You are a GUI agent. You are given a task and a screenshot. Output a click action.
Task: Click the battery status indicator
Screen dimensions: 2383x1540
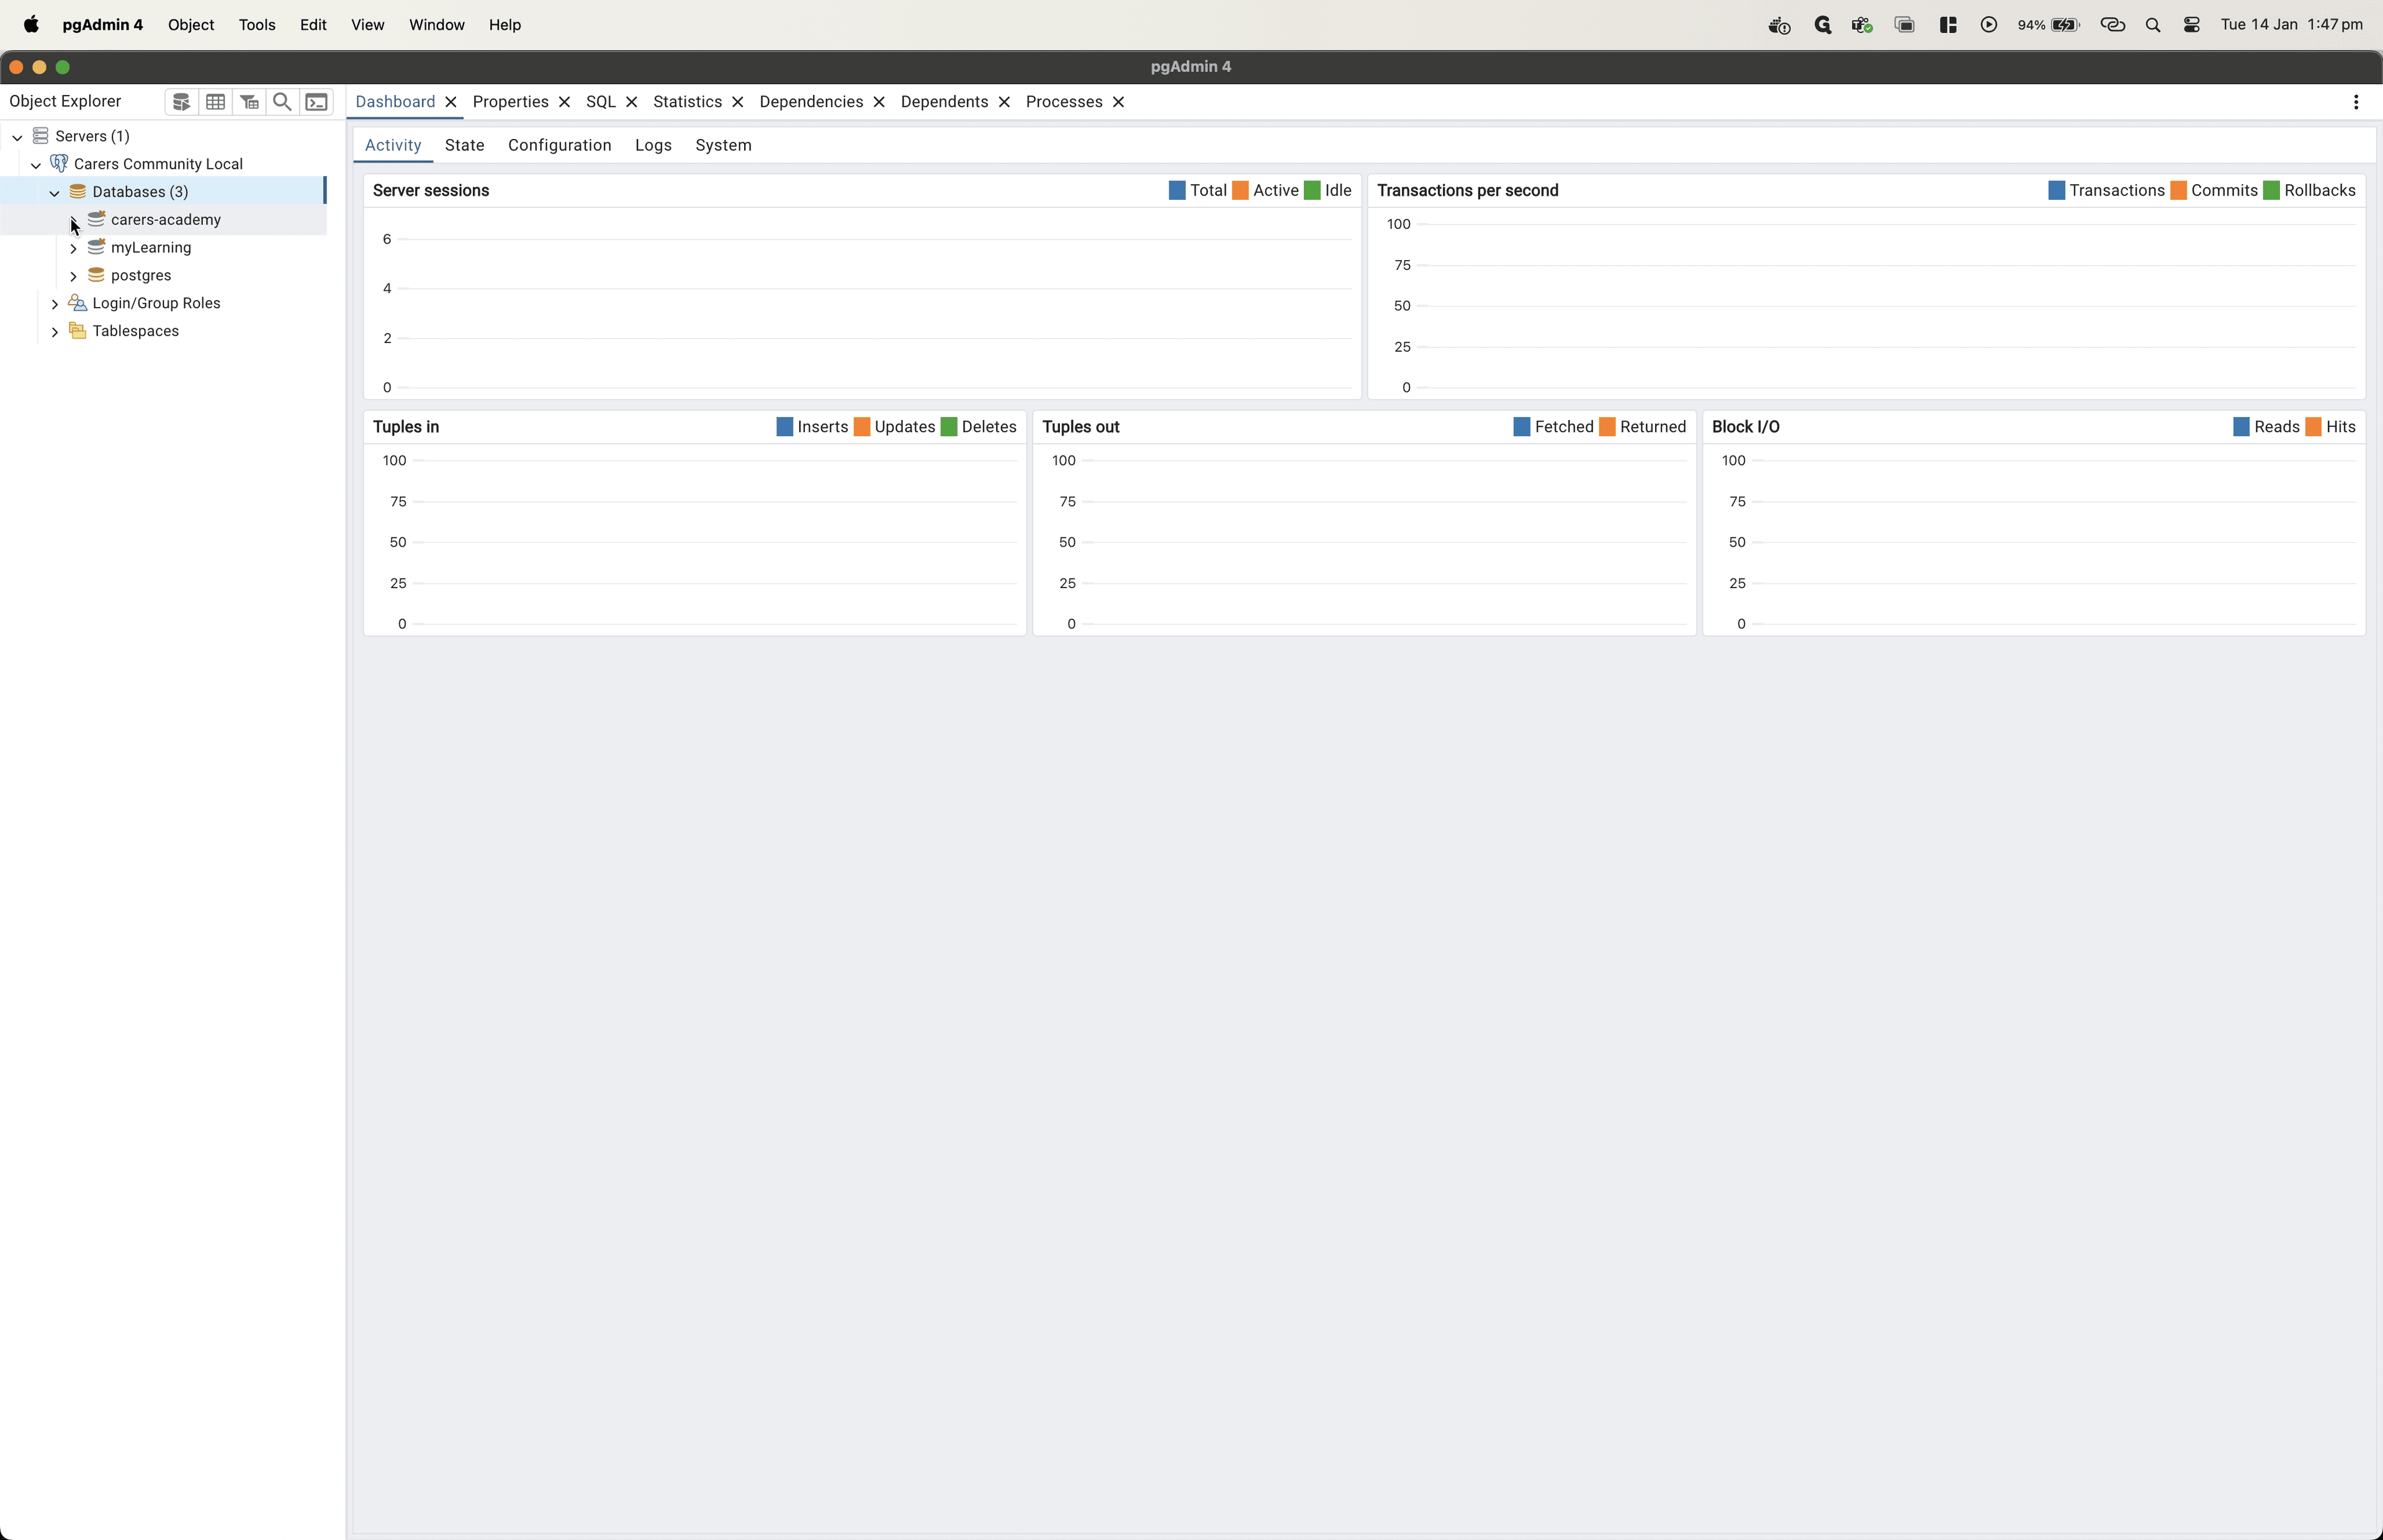[2048, 25]
